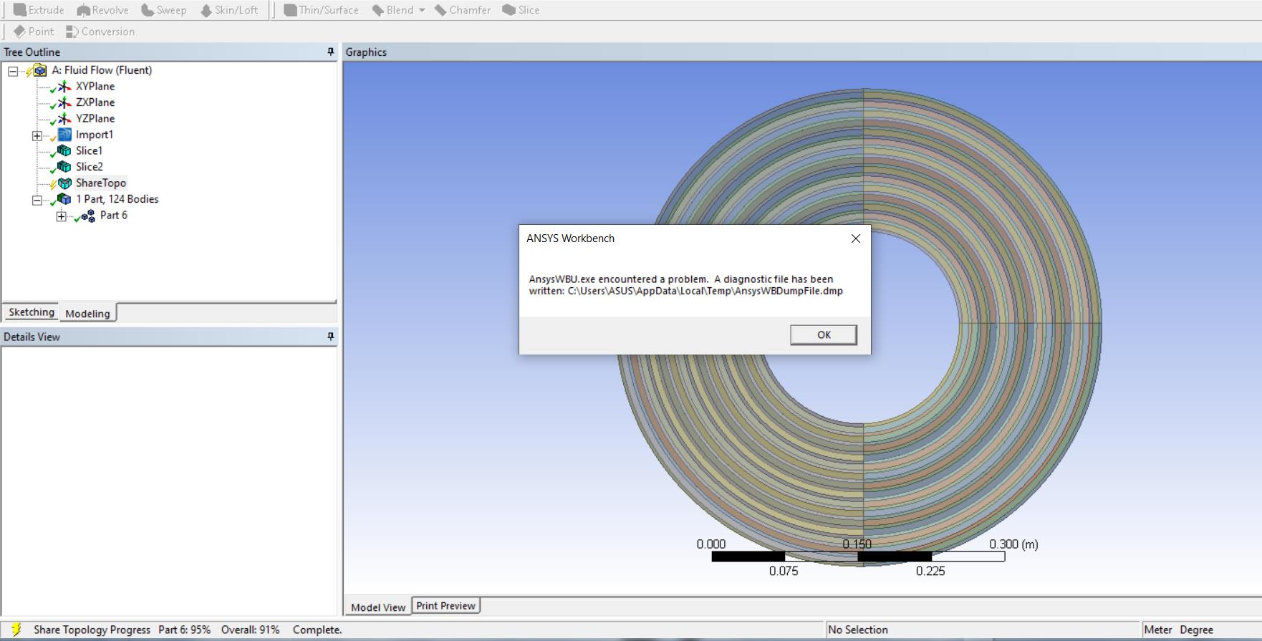Switch to the Sketching tab
The image size is (1262, 641).
[x=32, y=312]
